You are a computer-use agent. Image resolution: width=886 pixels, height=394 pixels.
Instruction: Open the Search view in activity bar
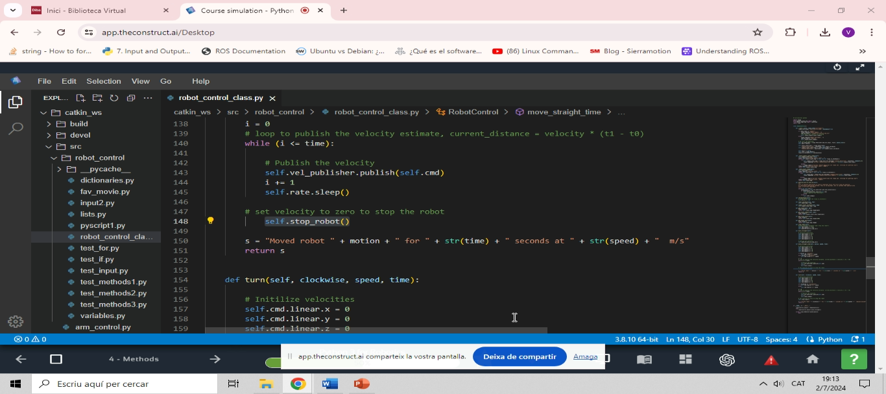(x=16, y=129)
